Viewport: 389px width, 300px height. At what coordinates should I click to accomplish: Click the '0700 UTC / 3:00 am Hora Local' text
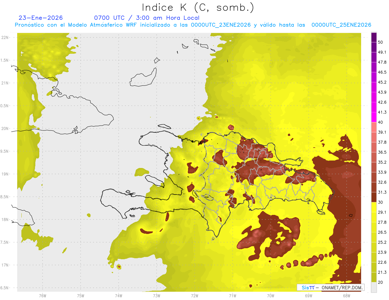tap(147, 18)
